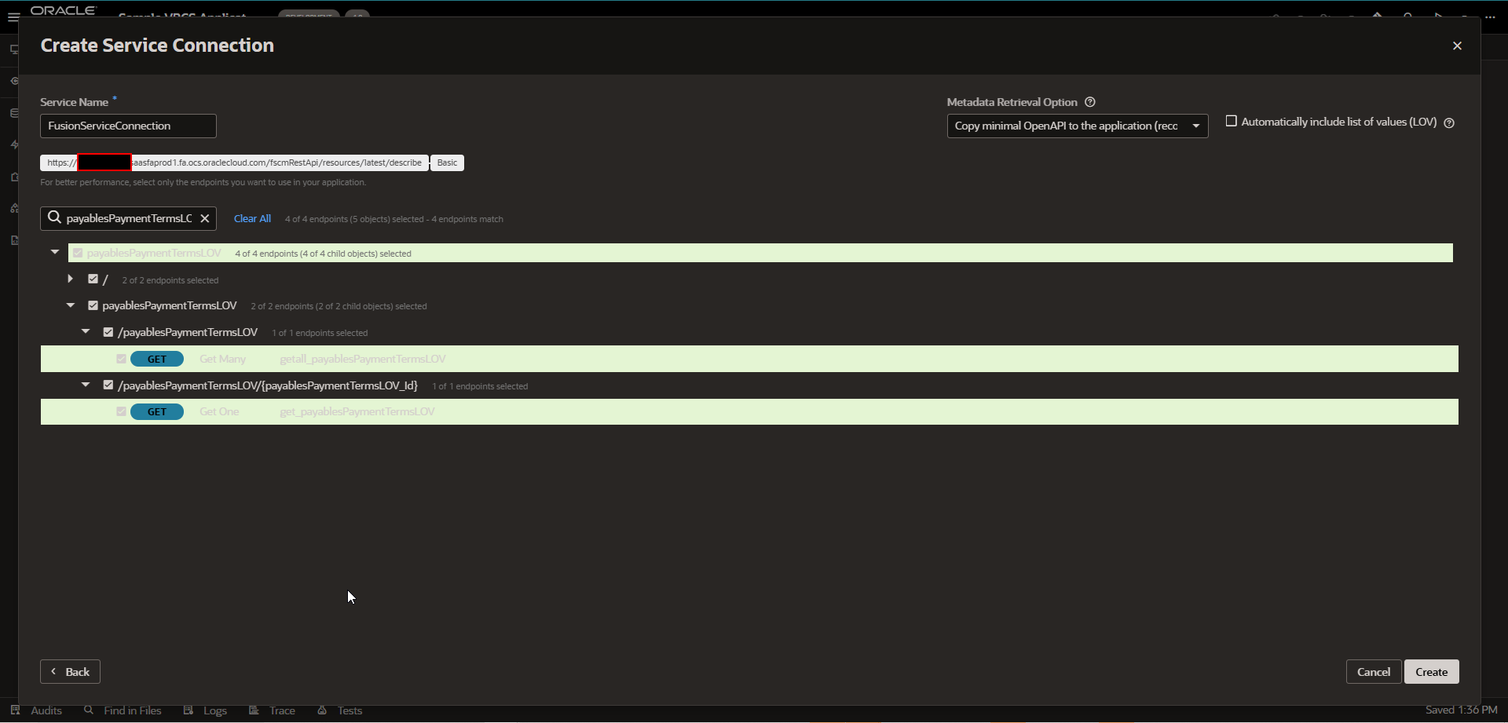Open the hamburger menu beside the Oracle logo
This screenshot has width=1508, height=723.
(13, 17)
